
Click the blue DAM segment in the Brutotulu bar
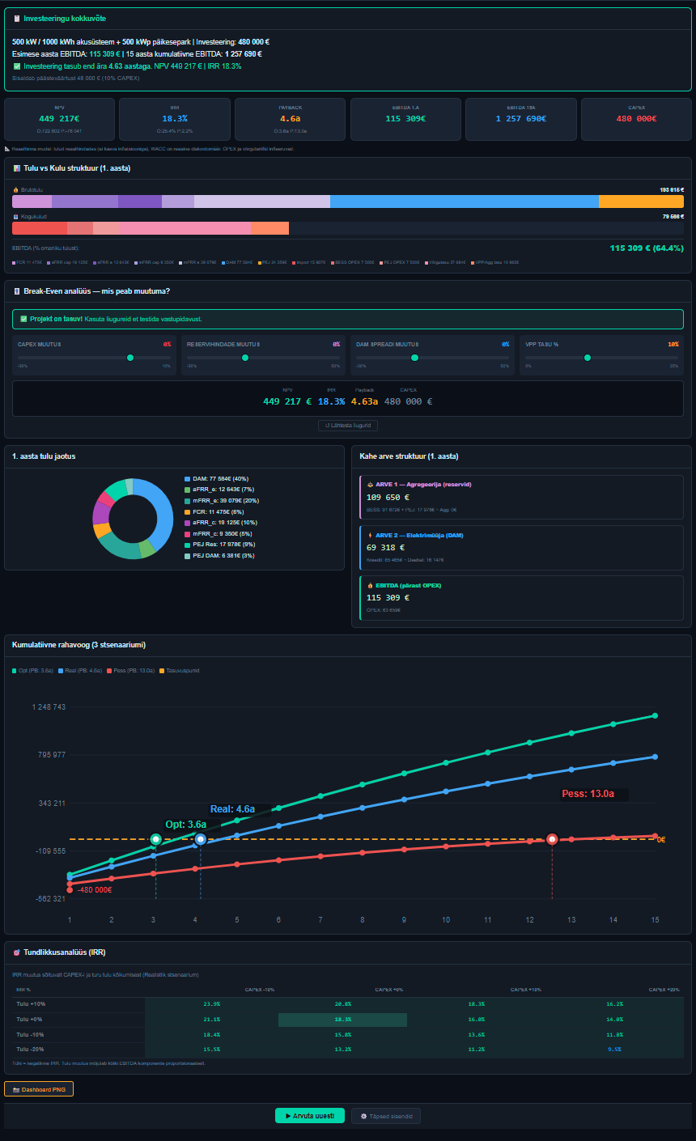[x=464, y=201]
